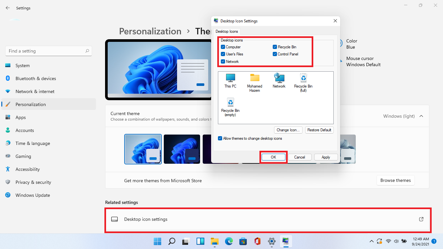
Task: Select Mohamed Hazem user folder icon
Action: click(x=255, y=83)
